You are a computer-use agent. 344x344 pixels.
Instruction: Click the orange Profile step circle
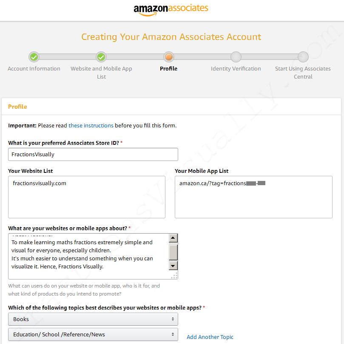tap(169, 57)
